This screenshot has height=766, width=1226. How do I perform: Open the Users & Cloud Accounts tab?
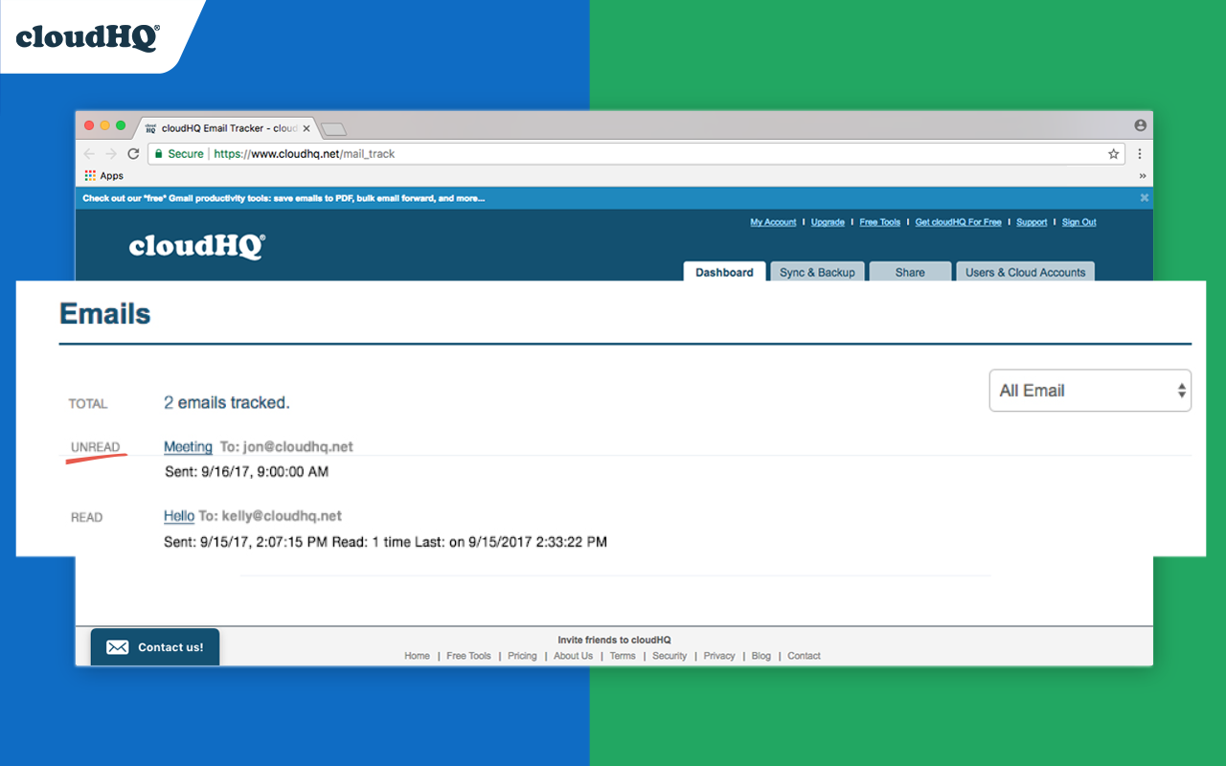coord(1025,272)
